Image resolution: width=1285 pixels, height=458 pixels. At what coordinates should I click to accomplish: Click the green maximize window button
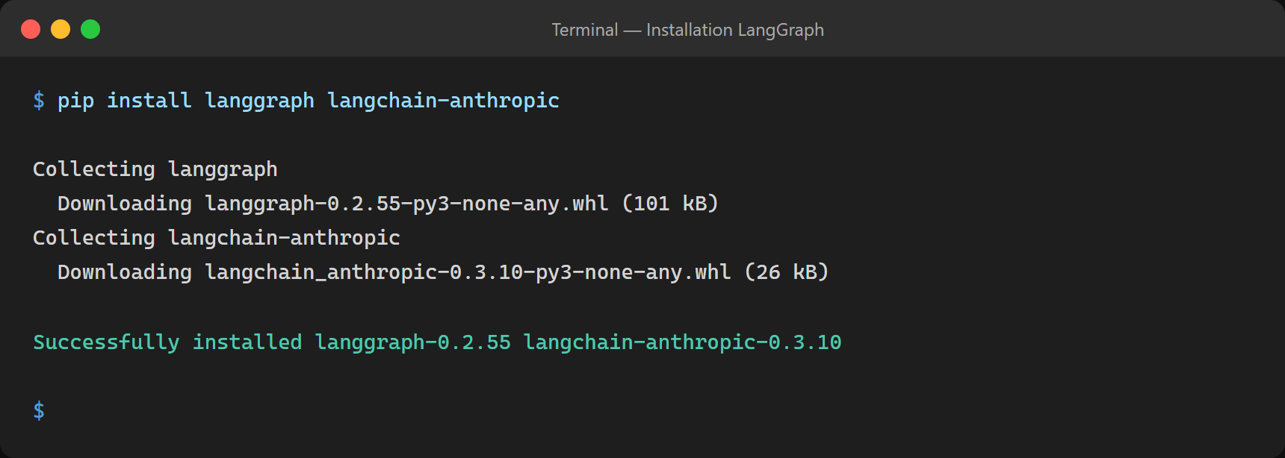pos(90,29)
